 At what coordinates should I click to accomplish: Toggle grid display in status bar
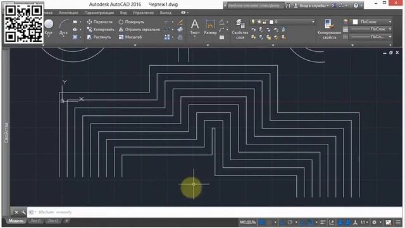(x=261, y=222)
